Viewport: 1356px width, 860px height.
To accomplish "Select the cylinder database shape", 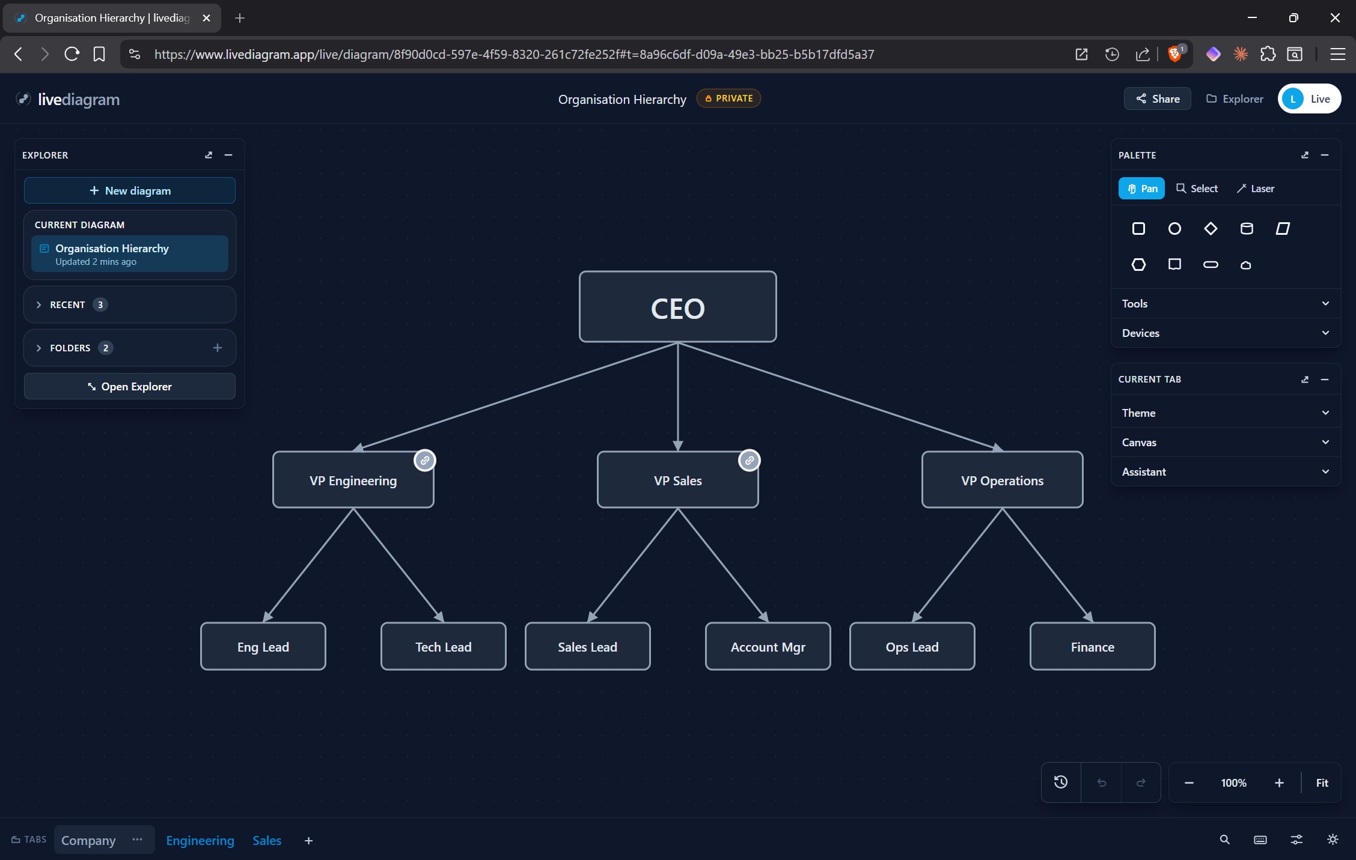I will (1247, 228).
